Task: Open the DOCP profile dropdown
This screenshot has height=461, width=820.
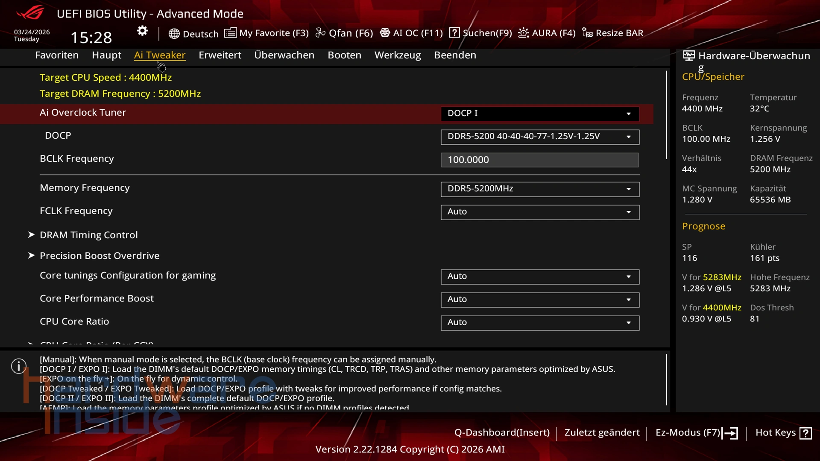Action: click(539, 137)
